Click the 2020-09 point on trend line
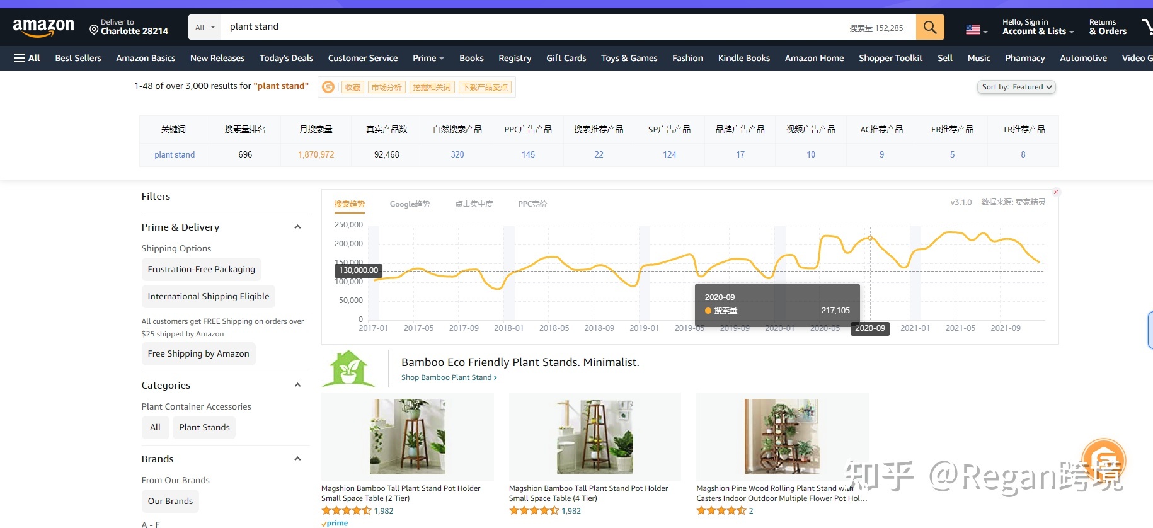 click(870, 238)
